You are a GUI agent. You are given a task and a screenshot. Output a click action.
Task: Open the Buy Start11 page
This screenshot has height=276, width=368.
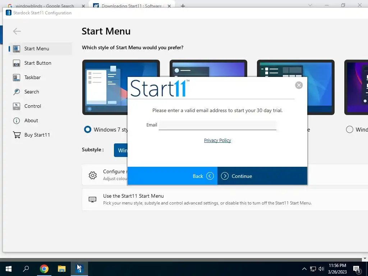click(40, 135)
